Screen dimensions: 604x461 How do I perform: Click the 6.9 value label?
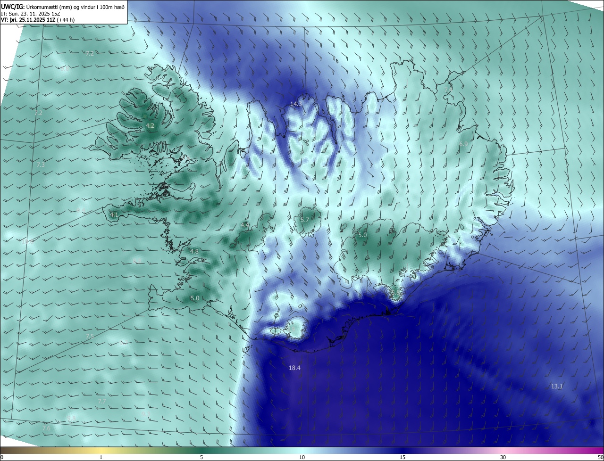(463, 144)
